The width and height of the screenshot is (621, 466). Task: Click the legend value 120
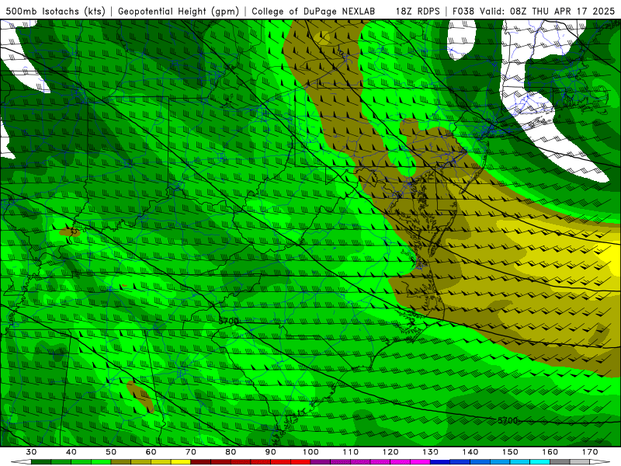390,452
